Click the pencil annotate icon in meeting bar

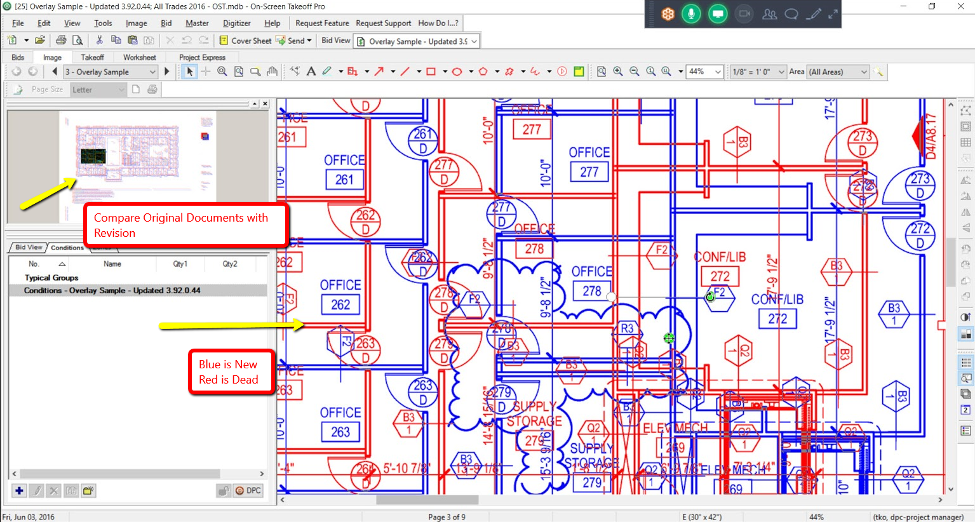814,14
